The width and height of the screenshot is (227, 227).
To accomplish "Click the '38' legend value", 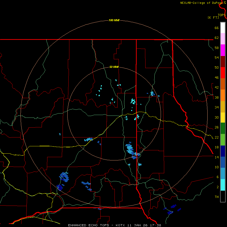I will [217, 97].
